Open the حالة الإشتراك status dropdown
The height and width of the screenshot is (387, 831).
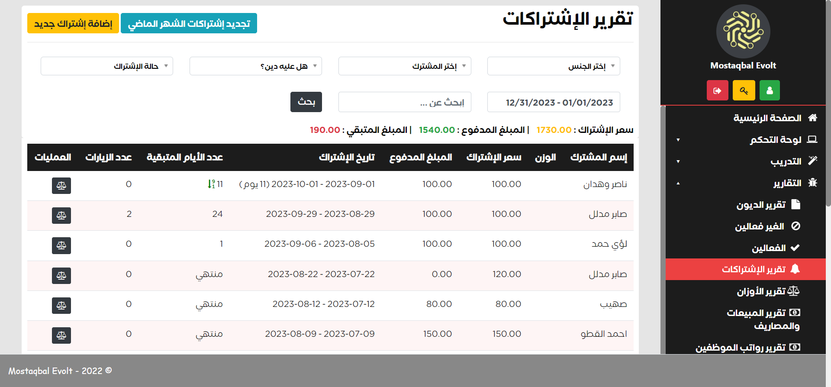pos(106,66)
